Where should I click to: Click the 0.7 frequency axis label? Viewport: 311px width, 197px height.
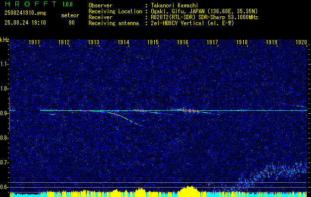[4, 163]
